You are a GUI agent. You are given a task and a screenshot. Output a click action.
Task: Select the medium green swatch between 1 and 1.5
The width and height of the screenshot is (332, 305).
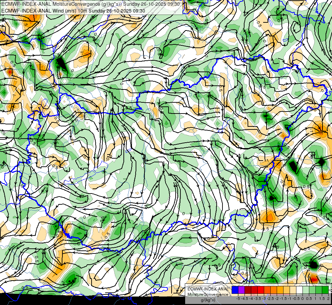[x=319, y=290]
